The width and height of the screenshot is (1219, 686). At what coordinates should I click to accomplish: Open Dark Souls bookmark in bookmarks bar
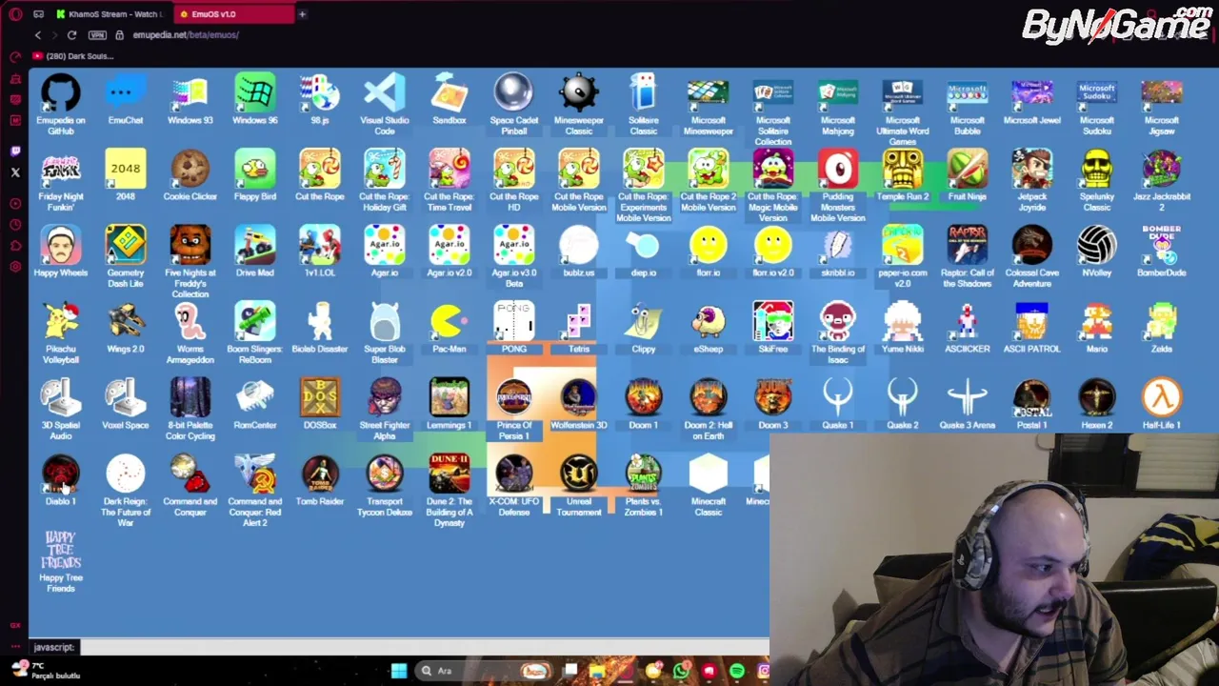point(72,56)
